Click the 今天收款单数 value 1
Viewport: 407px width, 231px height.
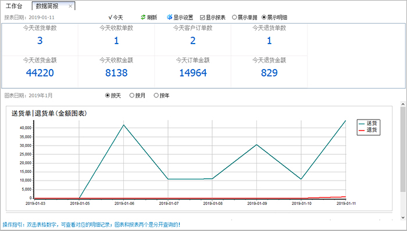[x=116, y=41]
